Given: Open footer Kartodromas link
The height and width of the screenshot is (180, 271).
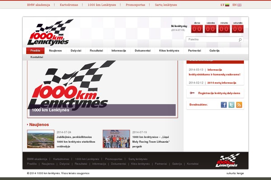Looking at the screenshot, I should pos(61,159).
